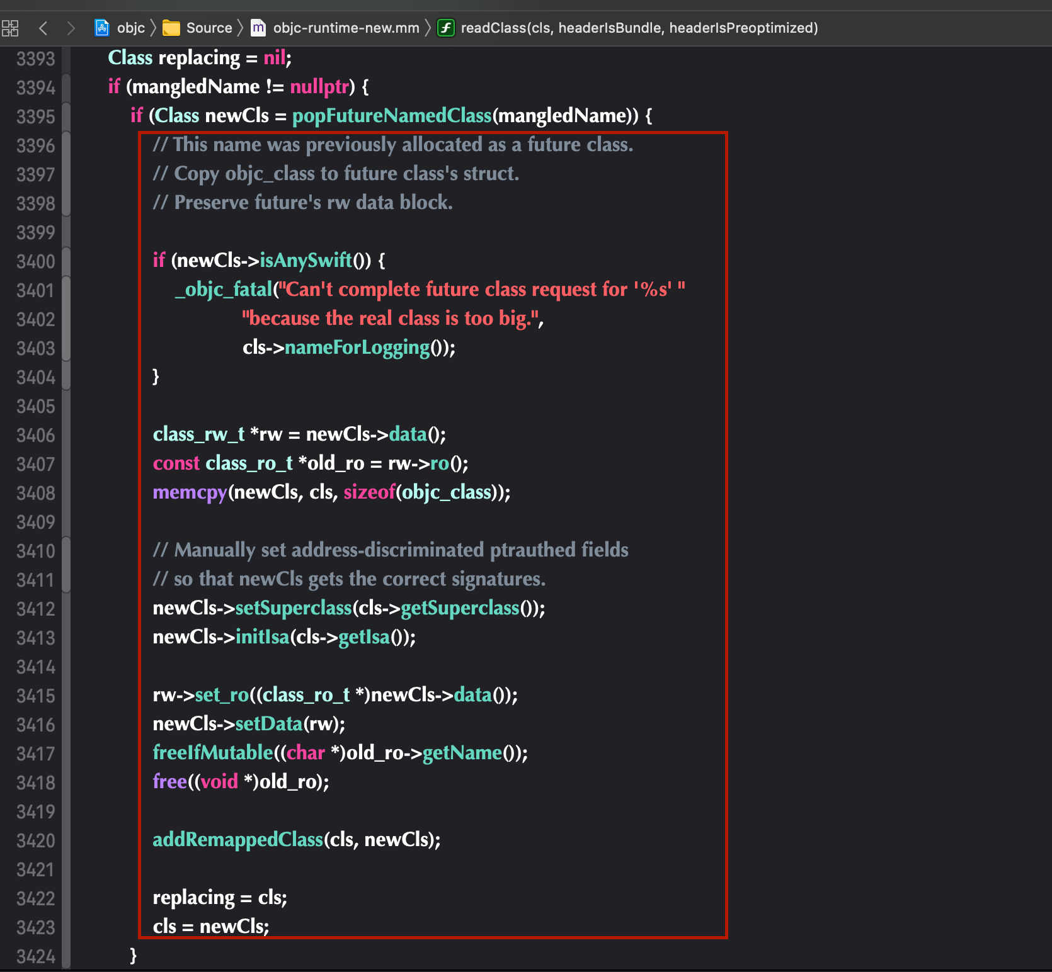Click line number 3393 in gutter
This screenshot has height=972, width=1052.
[x=36, y=59]
